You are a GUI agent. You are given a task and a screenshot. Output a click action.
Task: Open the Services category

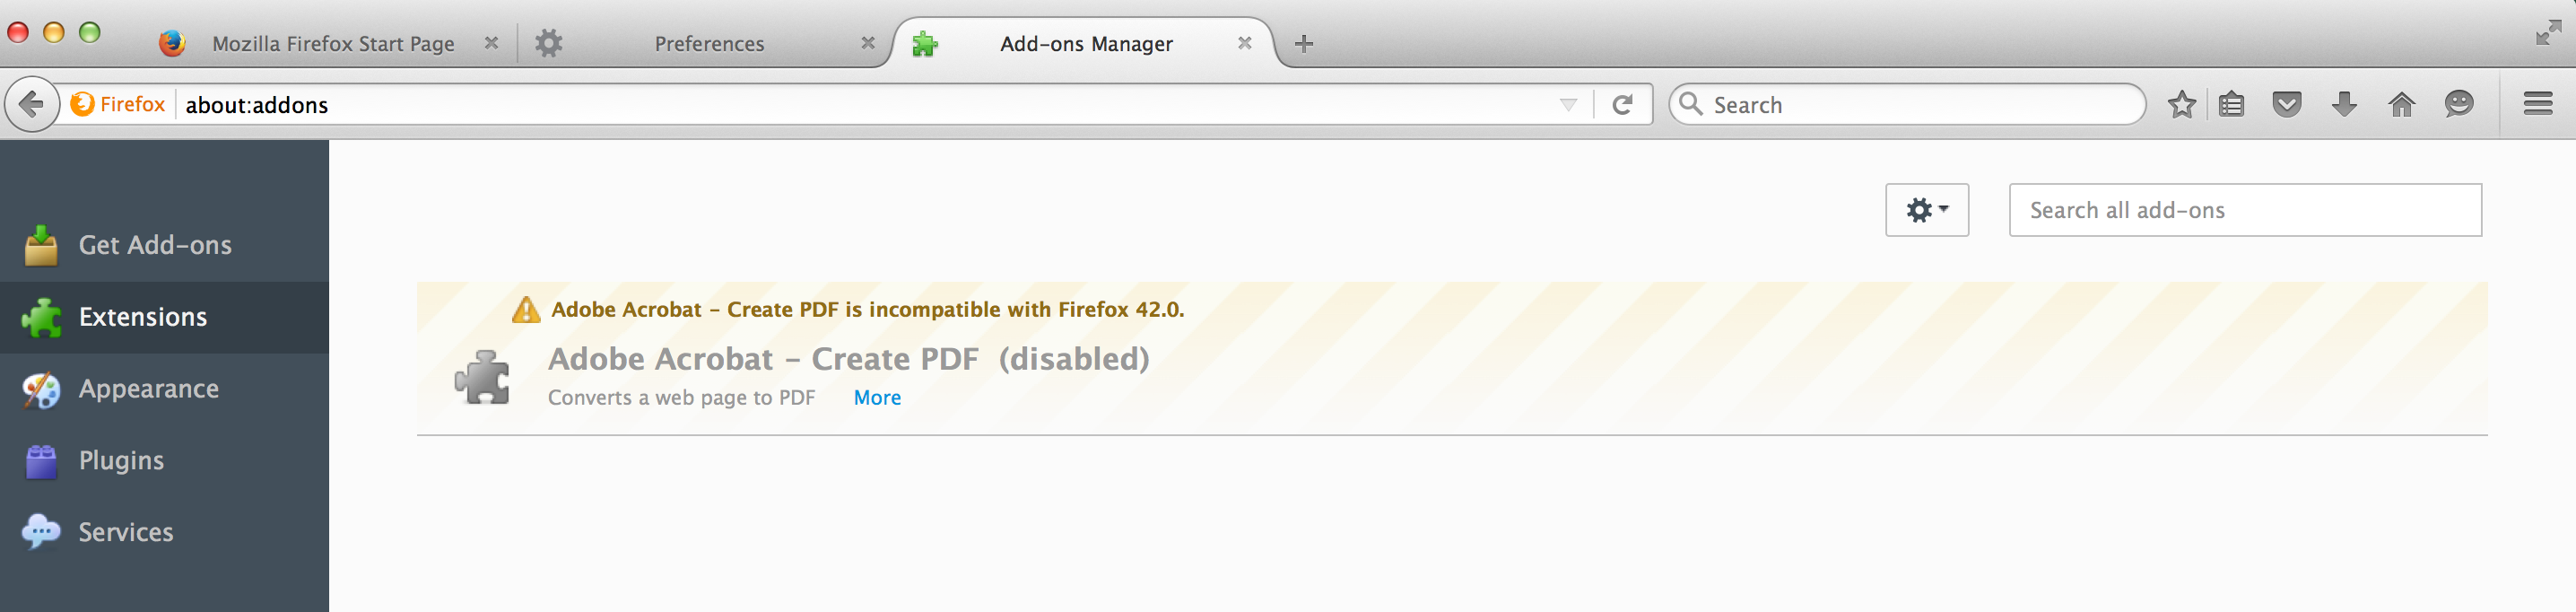[126, 533]
